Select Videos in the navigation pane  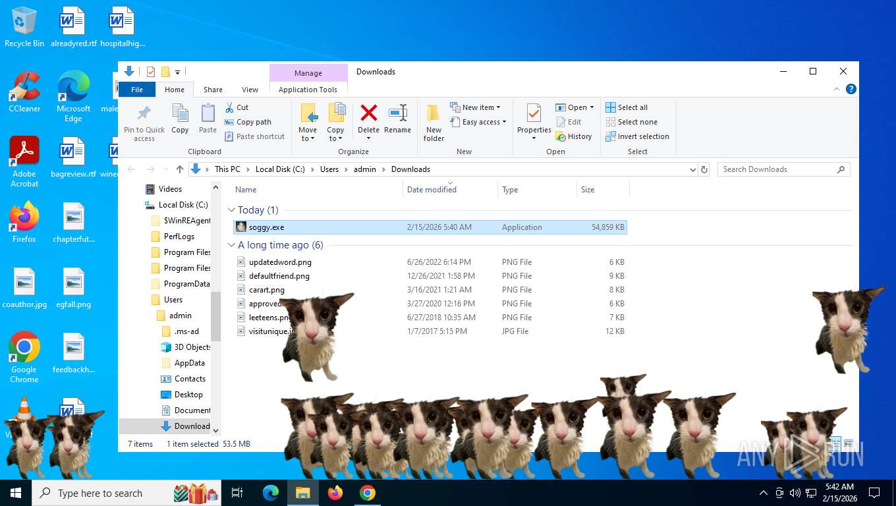(x=170, y=189)
